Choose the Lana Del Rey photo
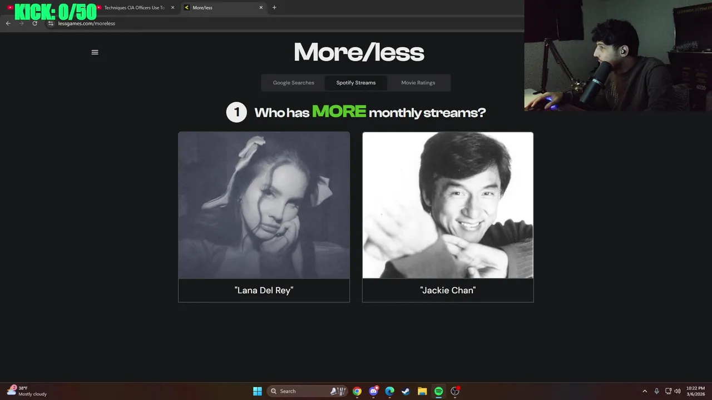The width and height of the screenshot is (712, 400). (x=264, y=205)
